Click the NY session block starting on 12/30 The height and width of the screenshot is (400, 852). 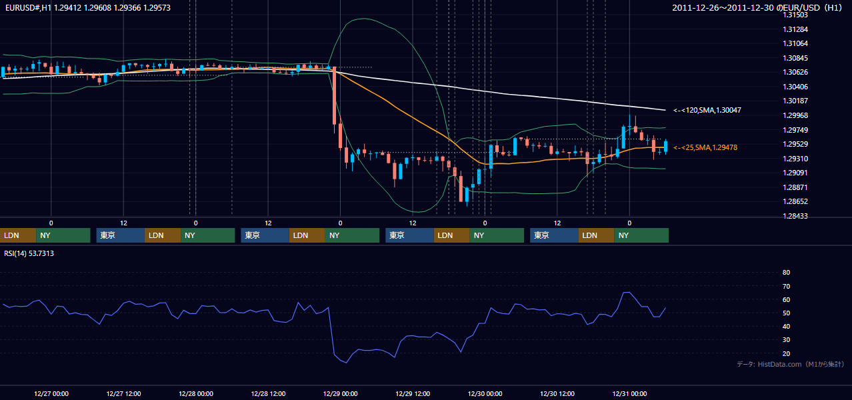[641, 235]
